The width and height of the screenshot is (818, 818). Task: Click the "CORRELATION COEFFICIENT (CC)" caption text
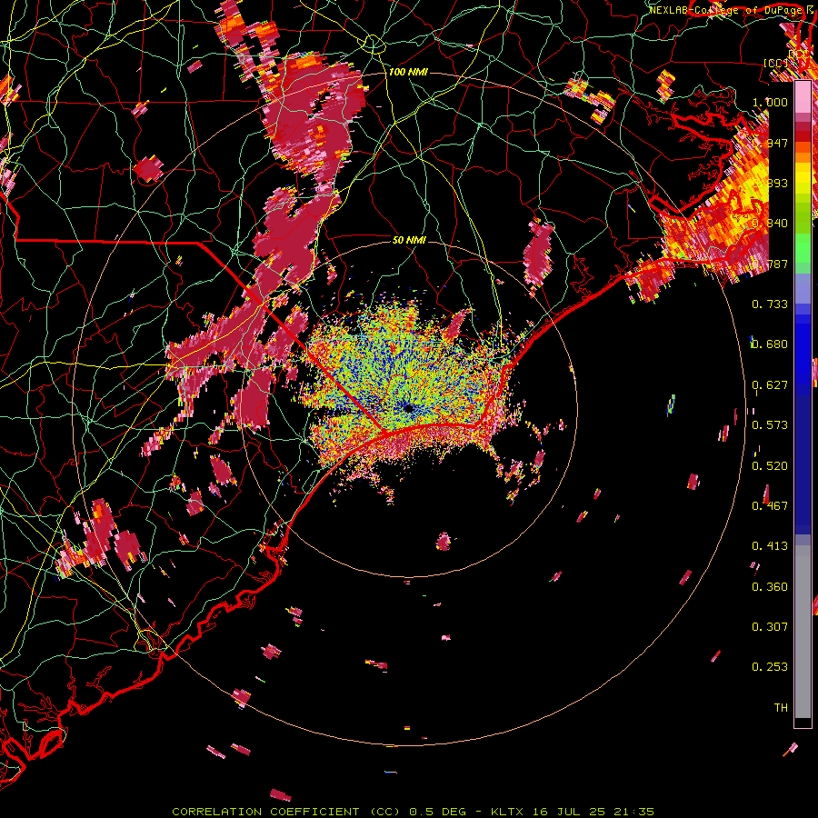click(x=286, y=812)
